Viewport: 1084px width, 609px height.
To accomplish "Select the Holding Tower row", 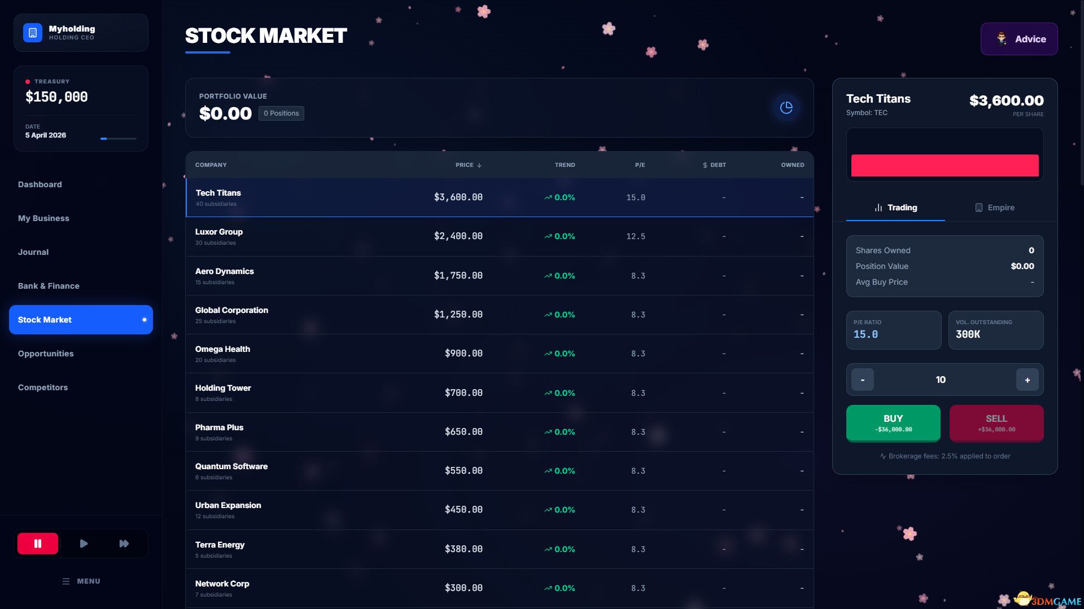I will (500, 393).
